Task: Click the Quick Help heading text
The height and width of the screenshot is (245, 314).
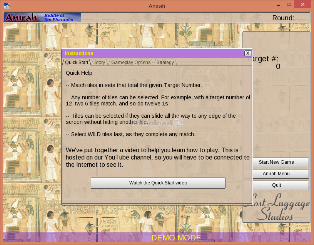Action: coord(79,73)
